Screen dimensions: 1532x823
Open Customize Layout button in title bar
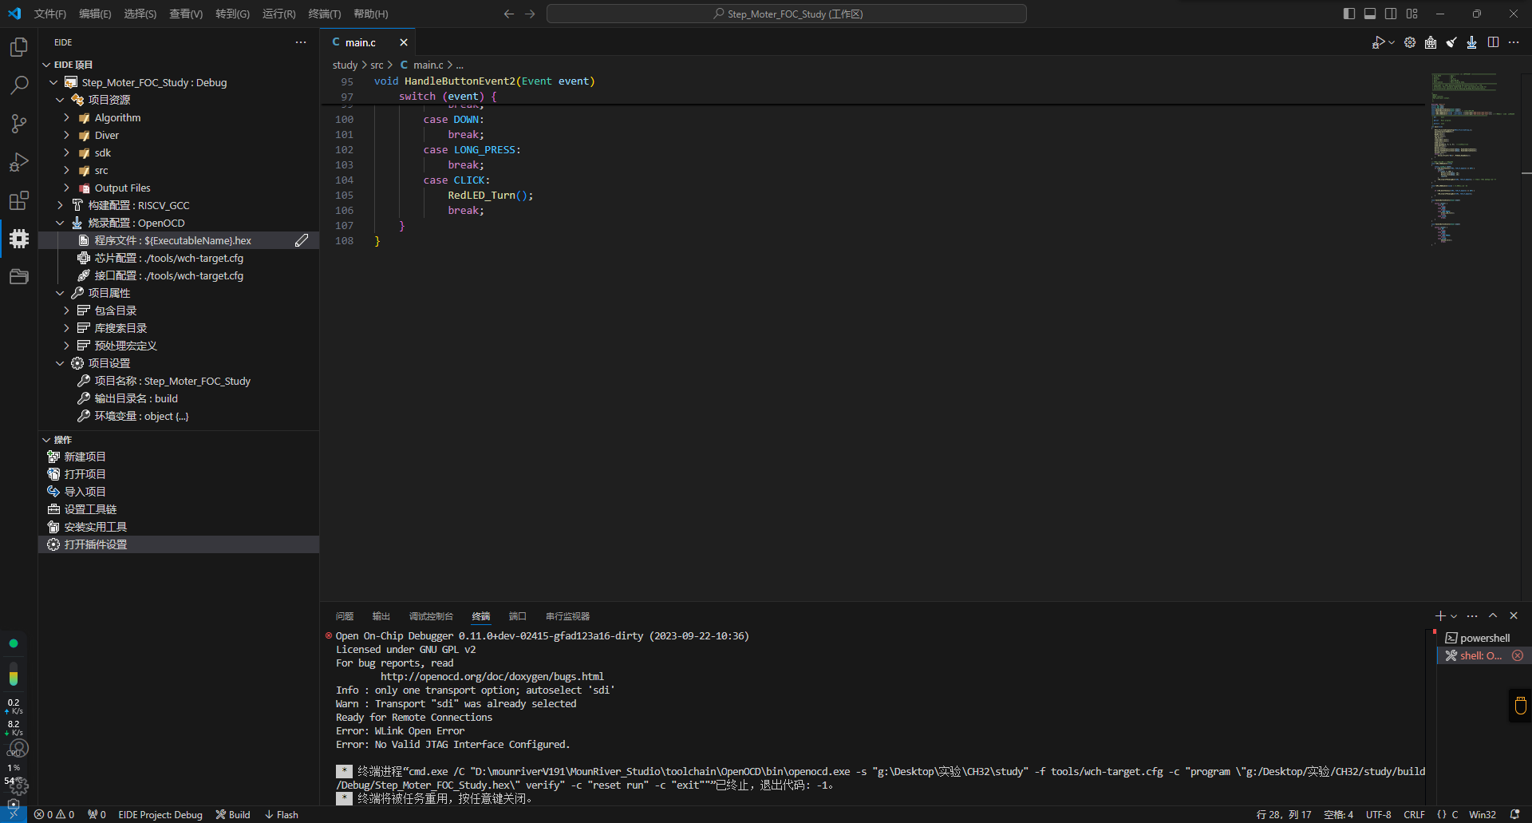[1412, 14]
